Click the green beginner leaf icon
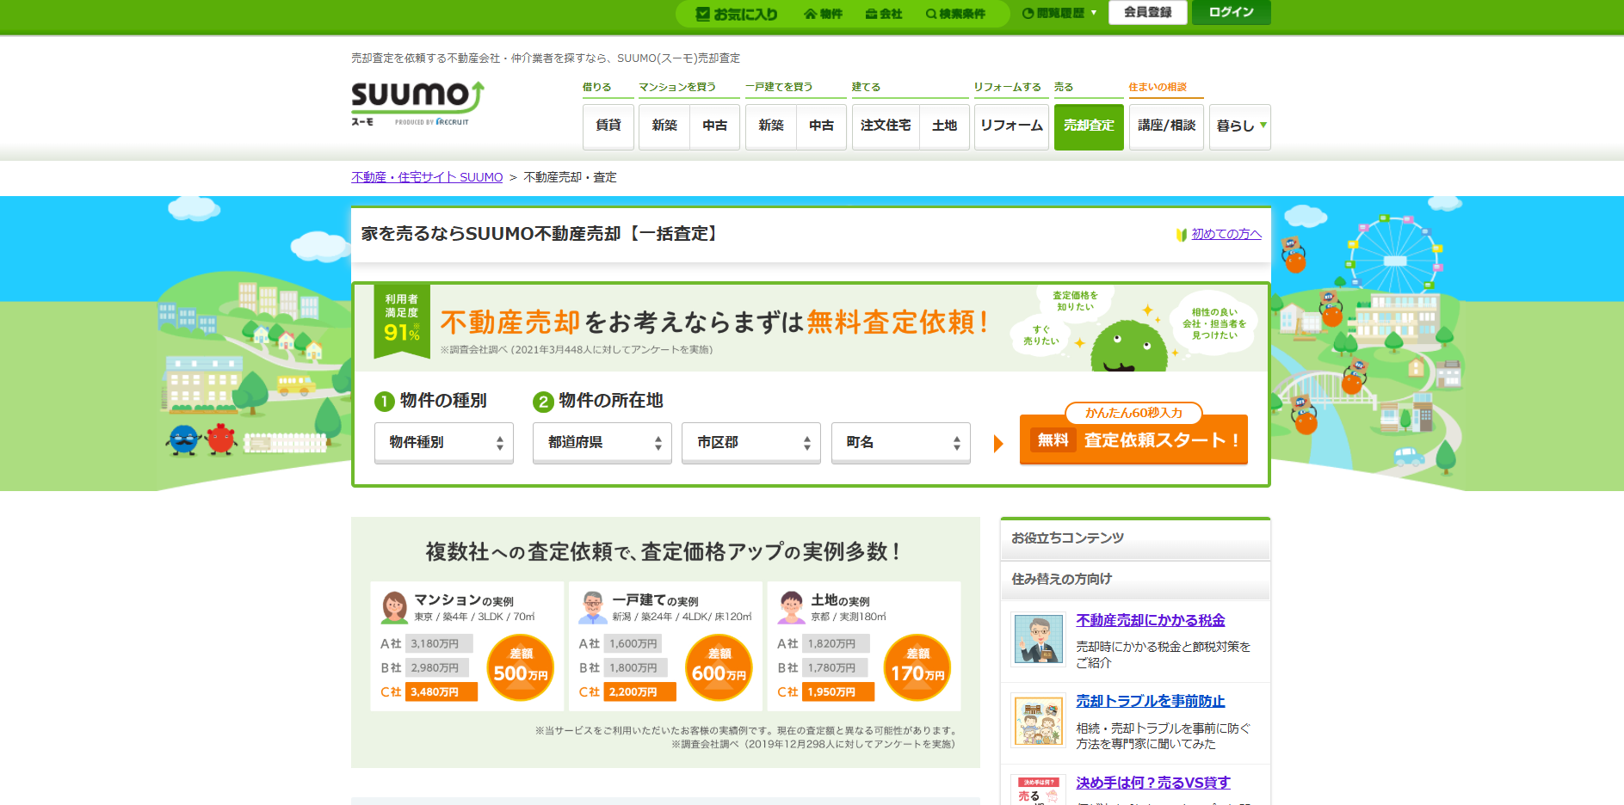 tap(1182, 235)
